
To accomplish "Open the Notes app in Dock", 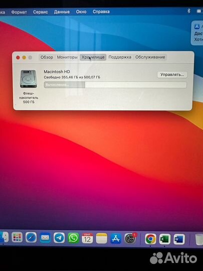I will coord(101,238).
